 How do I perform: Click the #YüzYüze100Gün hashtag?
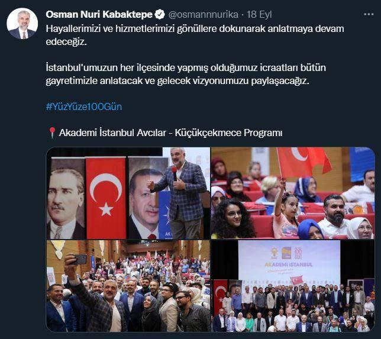(x=84, y=106)
